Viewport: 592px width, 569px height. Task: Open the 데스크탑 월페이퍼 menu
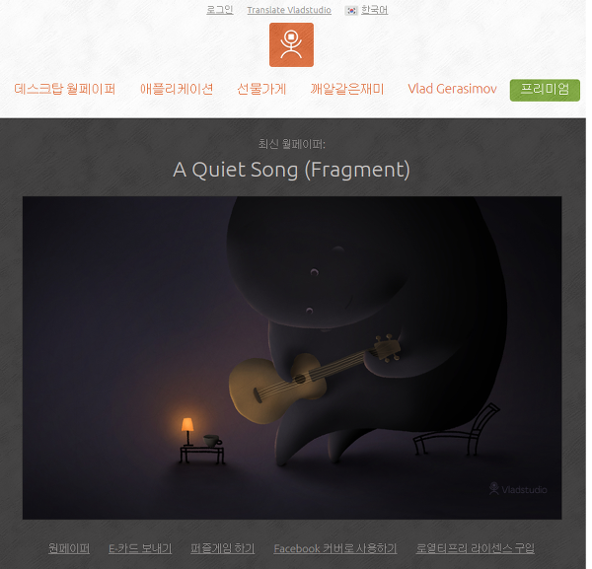[x=65, y=89]
